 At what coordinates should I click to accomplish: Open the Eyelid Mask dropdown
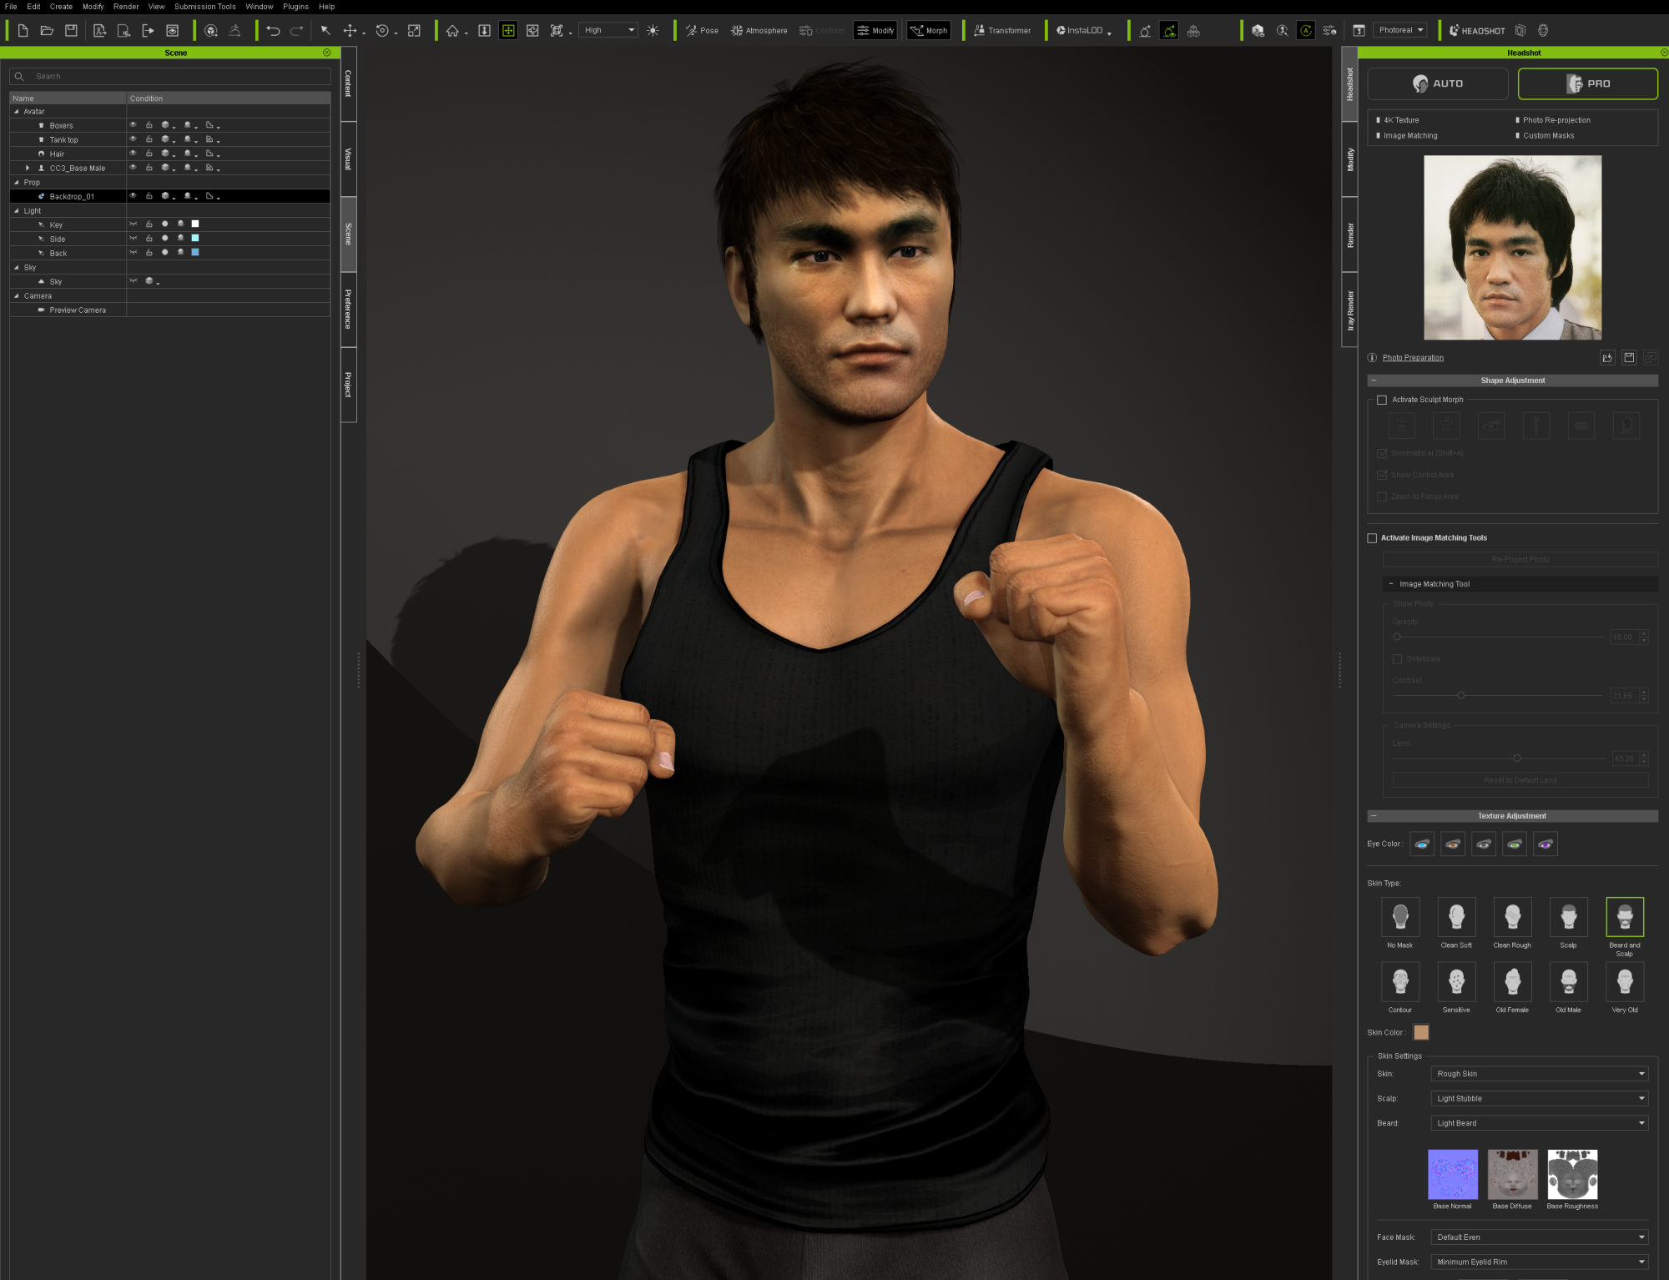click(x=1540, y=1262)
